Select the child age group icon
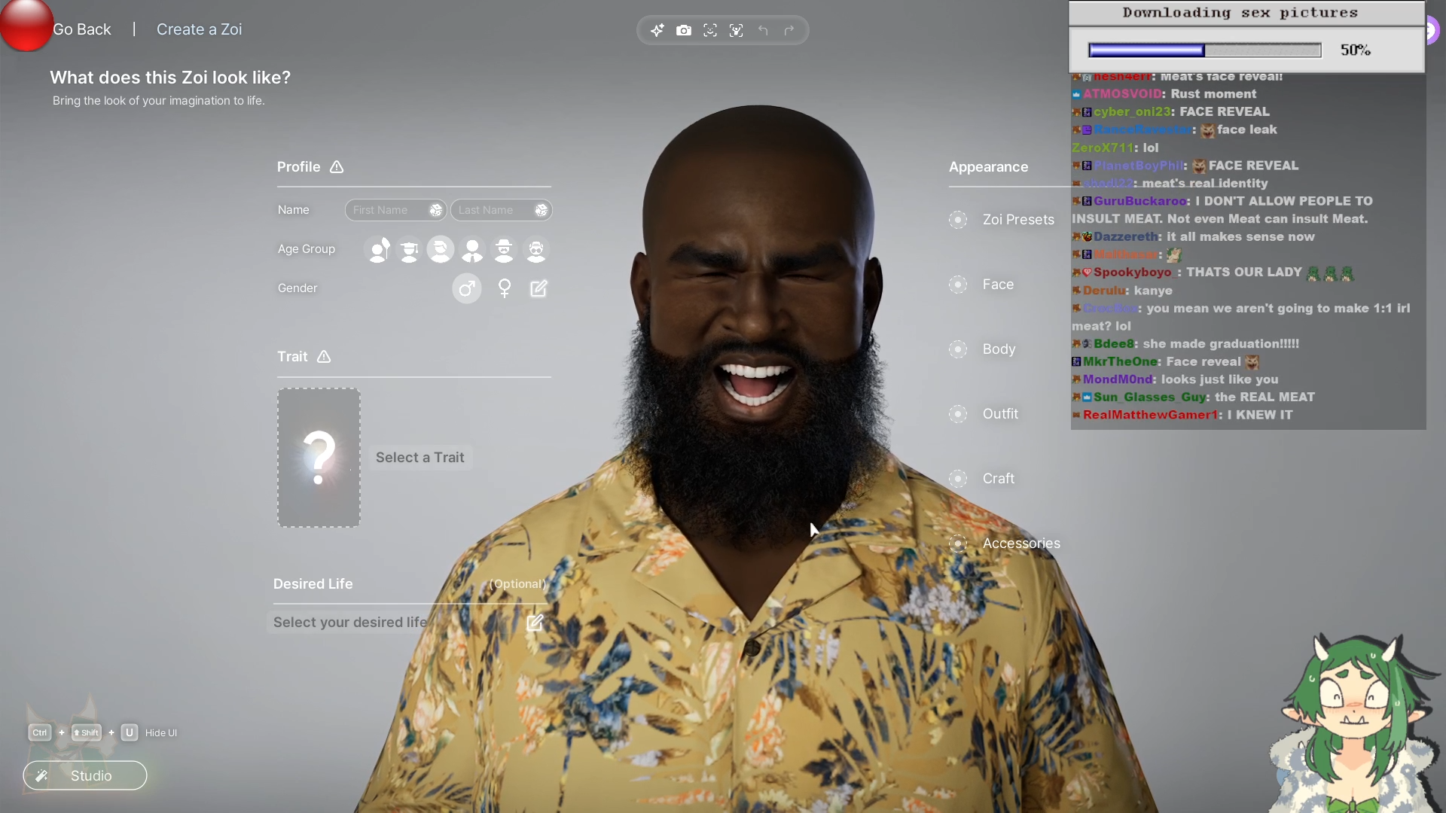Viewport: 1446px width, 813px height. (x=378, y=249)
